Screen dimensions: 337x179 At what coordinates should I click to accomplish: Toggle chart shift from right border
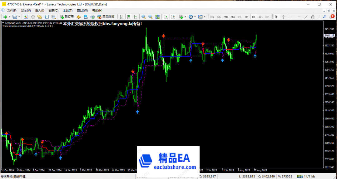click(173, 17)
